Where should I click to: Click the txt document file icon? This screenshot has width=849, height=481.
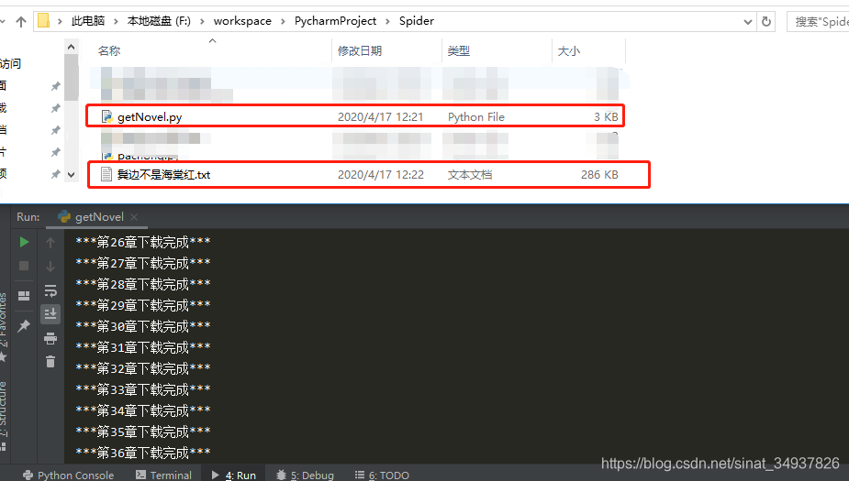106,175
